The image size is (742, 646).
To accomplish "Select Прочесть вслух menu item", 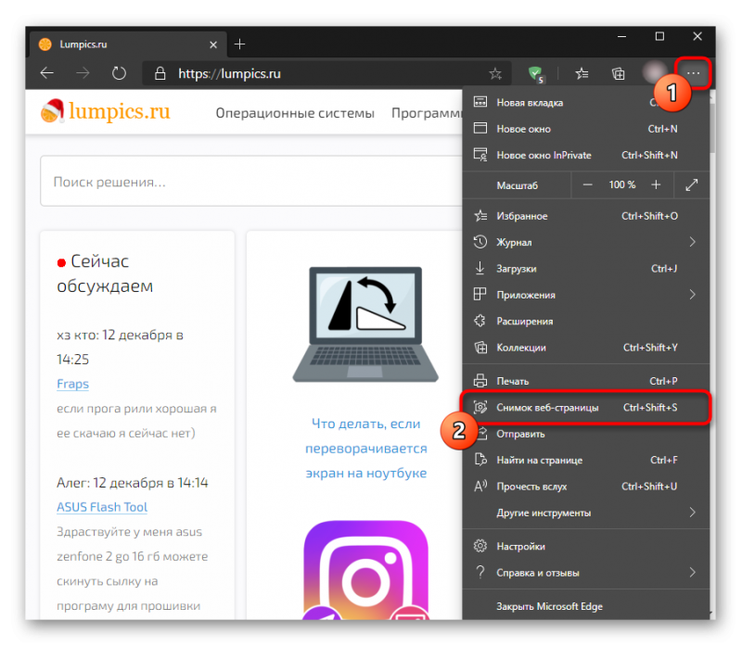I will [x=586, y=487].
